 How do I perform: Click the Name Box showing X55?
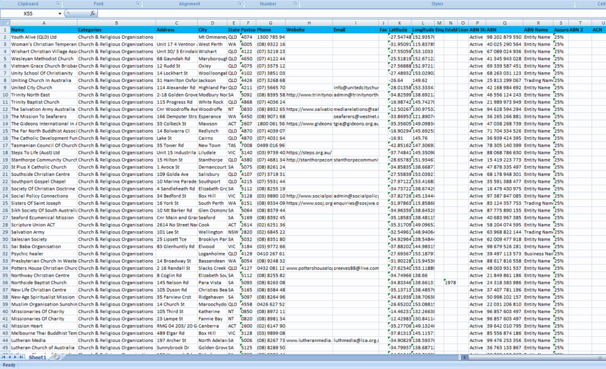tap(28, 13)
